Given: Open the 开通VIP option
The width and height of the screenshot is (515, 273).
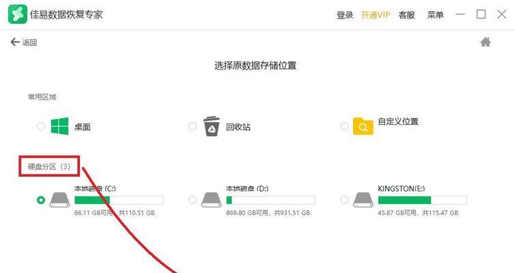Looking at the screenshot, I should pyautogui.click(x=375, y=15).
